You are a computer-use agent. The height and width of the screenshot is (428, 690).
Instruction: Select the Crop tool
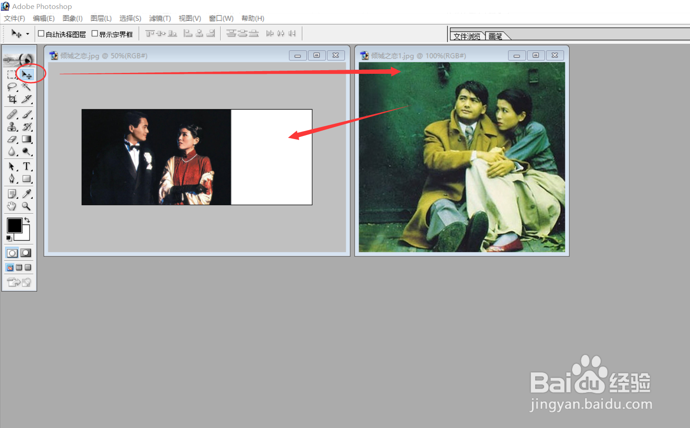[x=12, y=99]
